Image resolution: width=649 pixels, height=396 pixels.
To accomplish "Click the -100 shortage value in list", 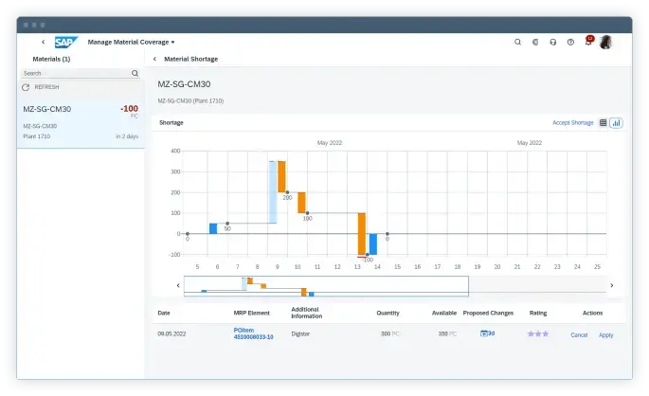I will point(129,109).
